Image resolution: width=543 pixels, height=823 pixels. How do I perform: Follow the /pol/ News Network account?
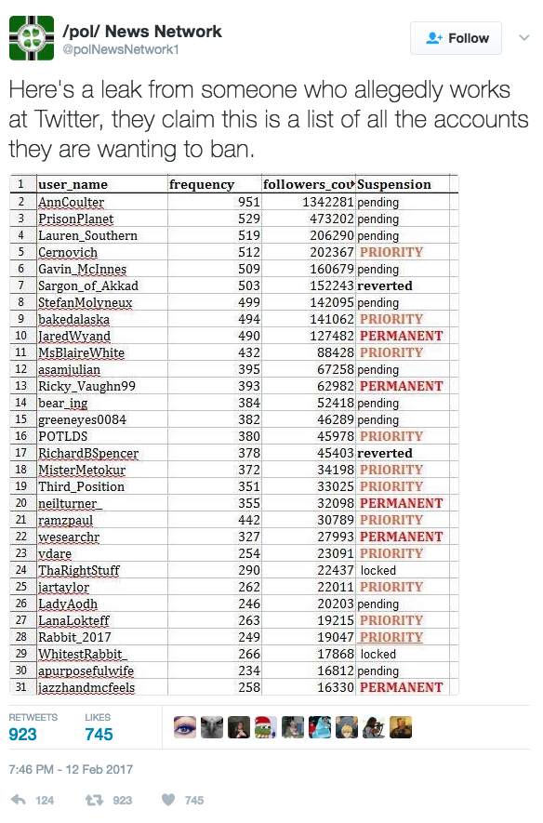pos(456,38)
